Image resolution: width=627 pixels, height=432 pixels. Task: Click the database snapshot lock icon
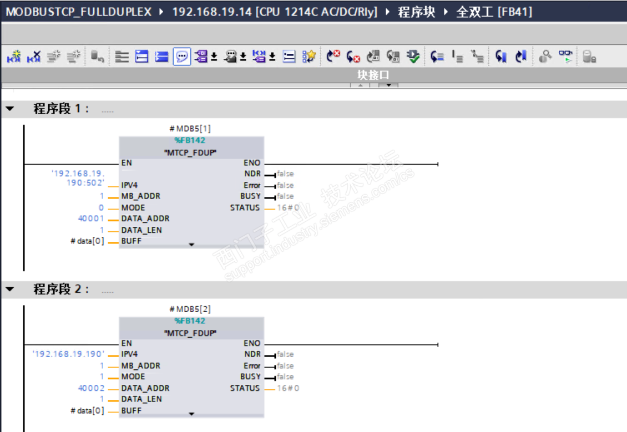[x=589, y=57]
